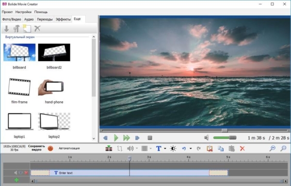Click the new blank item icon
Screen dimensions: 291x186
pos(27,29)
